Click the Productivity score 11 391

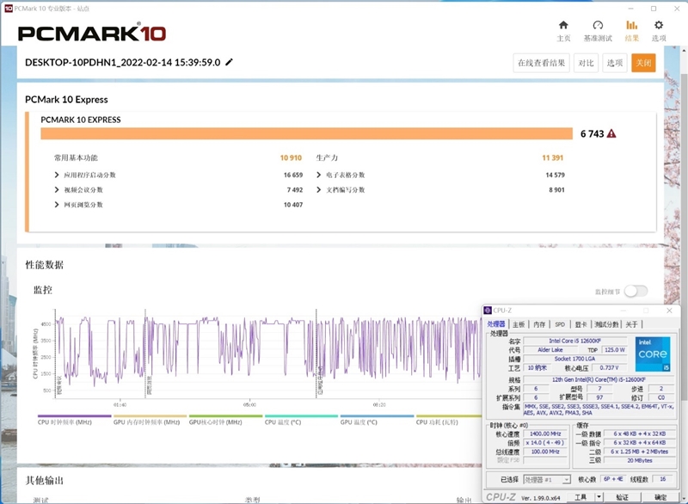(x=552, y=157)
